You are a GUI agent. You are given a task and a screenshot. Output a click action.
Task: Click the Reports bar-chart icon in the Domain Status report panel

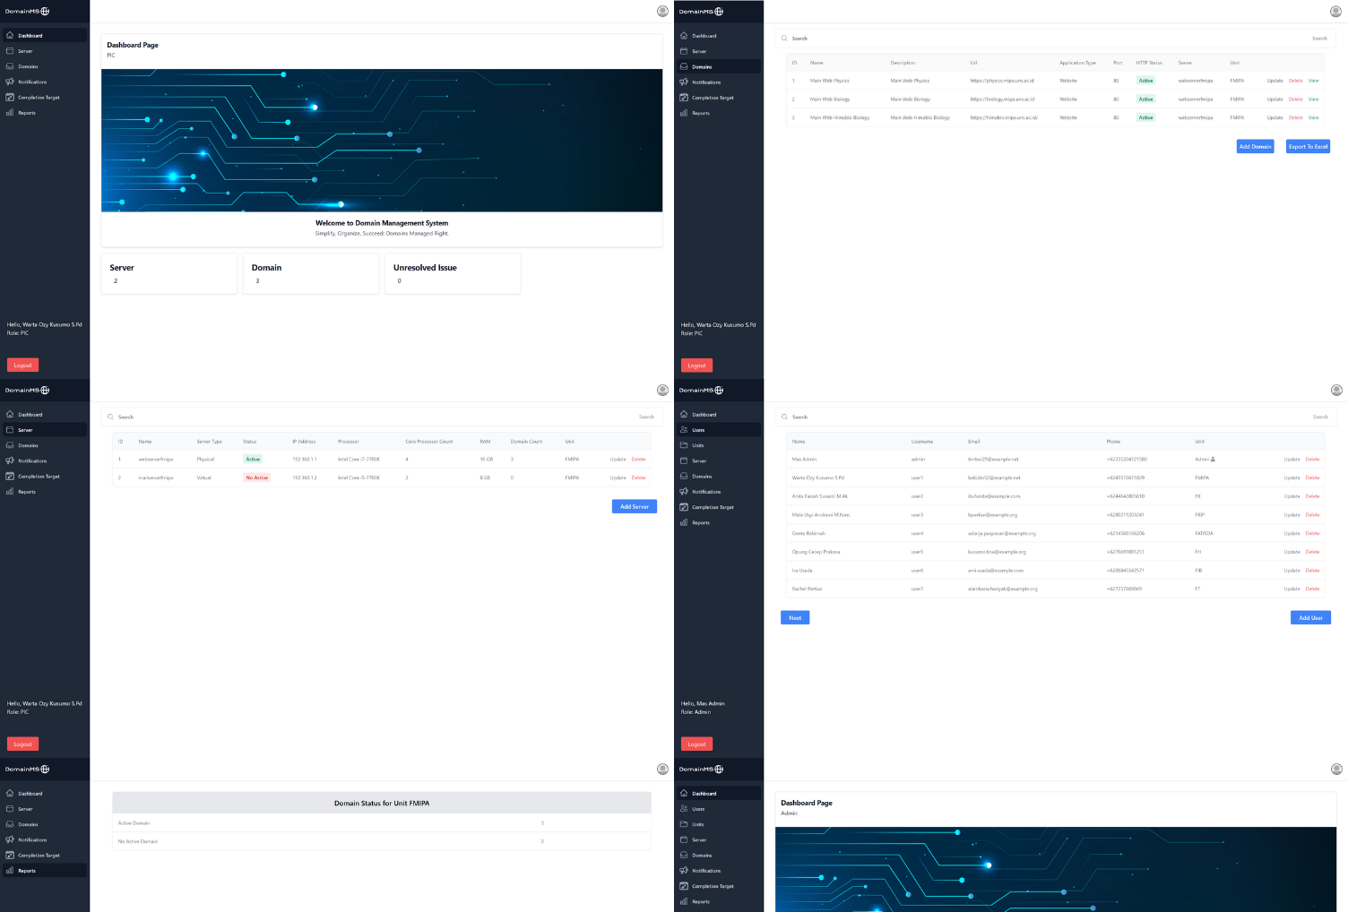pos(10,871)
